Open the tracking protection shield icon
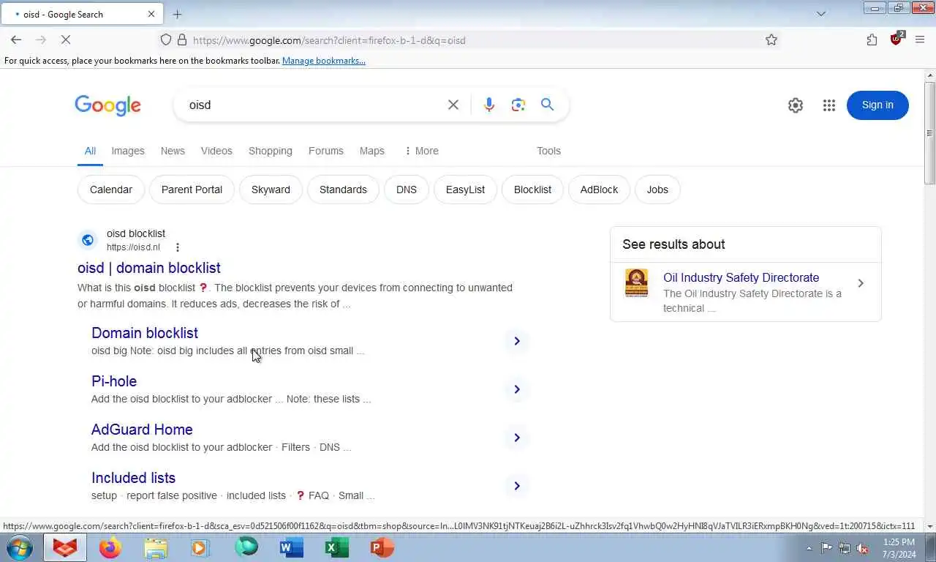The width and height of the screenshot is (936, 562). 166,40
